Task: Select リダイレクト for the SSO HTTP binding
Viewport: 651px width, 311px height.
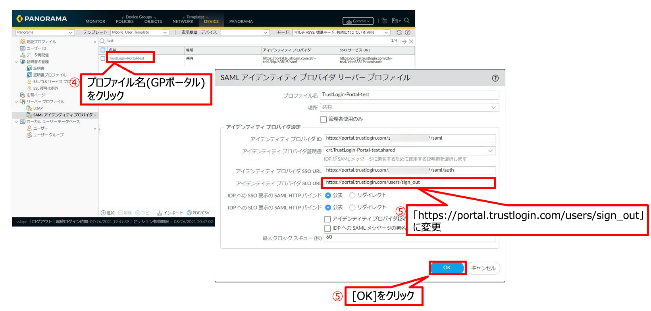Action: point(352,195)
